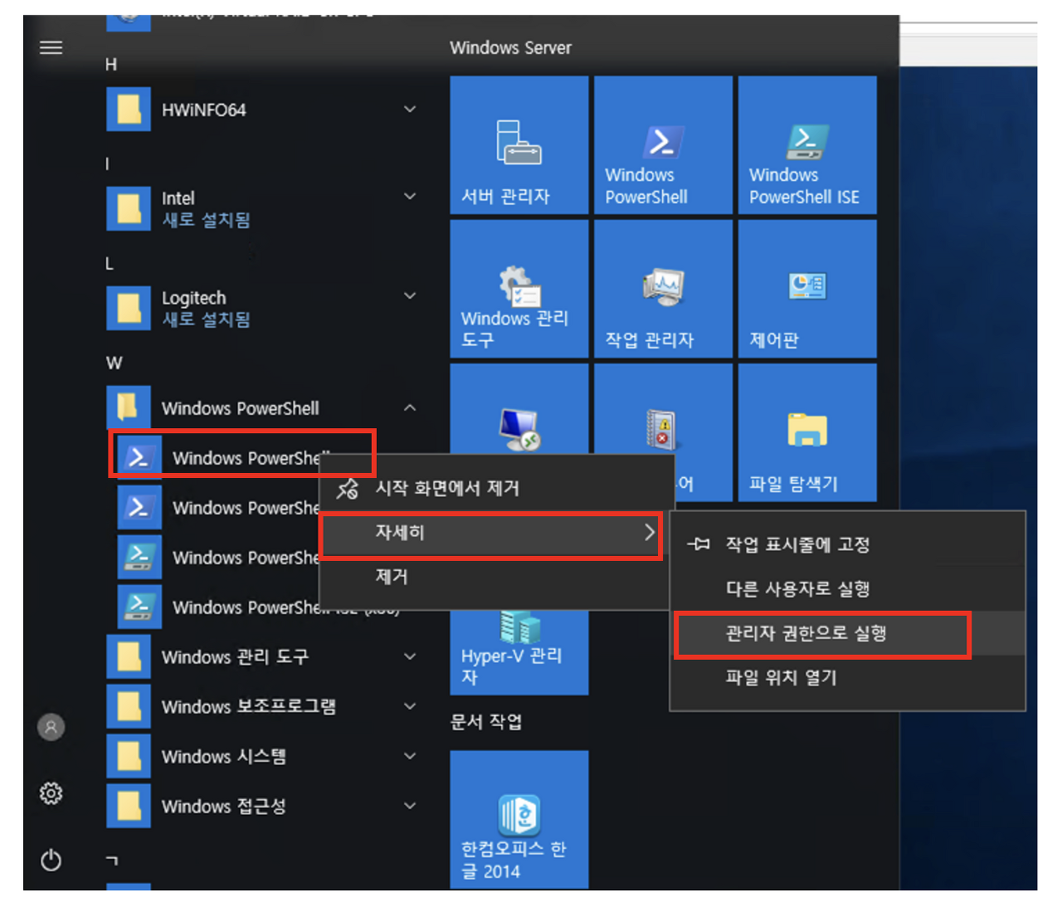Jump to letter W section header
Viewport: 1062px width, 907px height.
[114, 363]
